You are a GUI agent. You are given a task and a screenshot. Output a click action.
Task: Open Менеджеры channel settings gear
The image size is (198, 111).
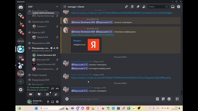[x=57, y=48]
